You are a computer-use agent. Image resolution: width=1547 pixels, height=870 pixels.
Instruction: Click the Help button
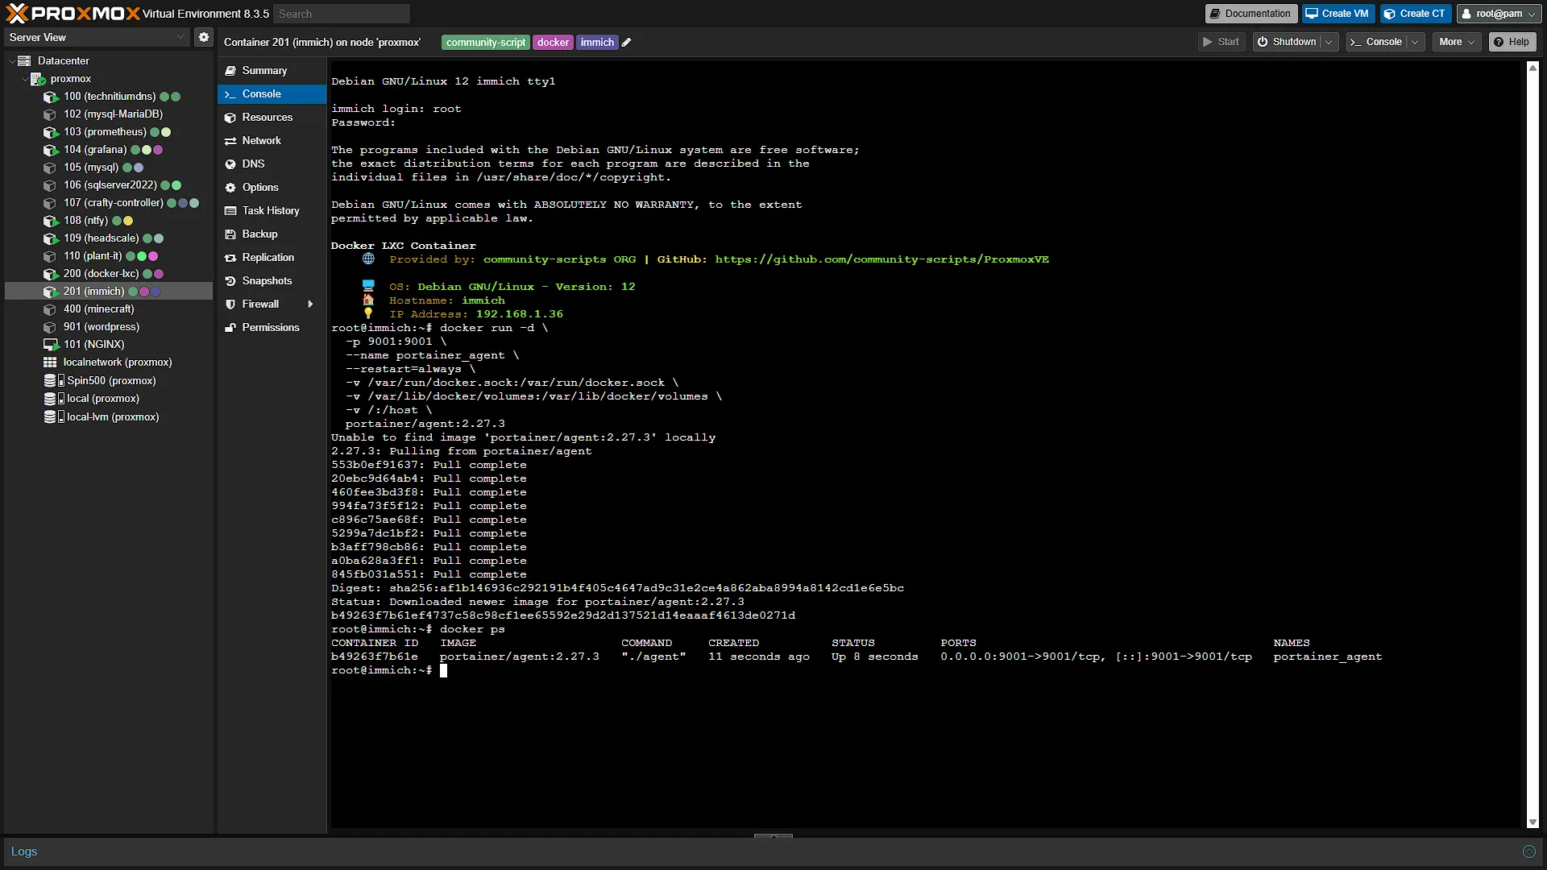pyautogui.click(x=1512, y=42)
